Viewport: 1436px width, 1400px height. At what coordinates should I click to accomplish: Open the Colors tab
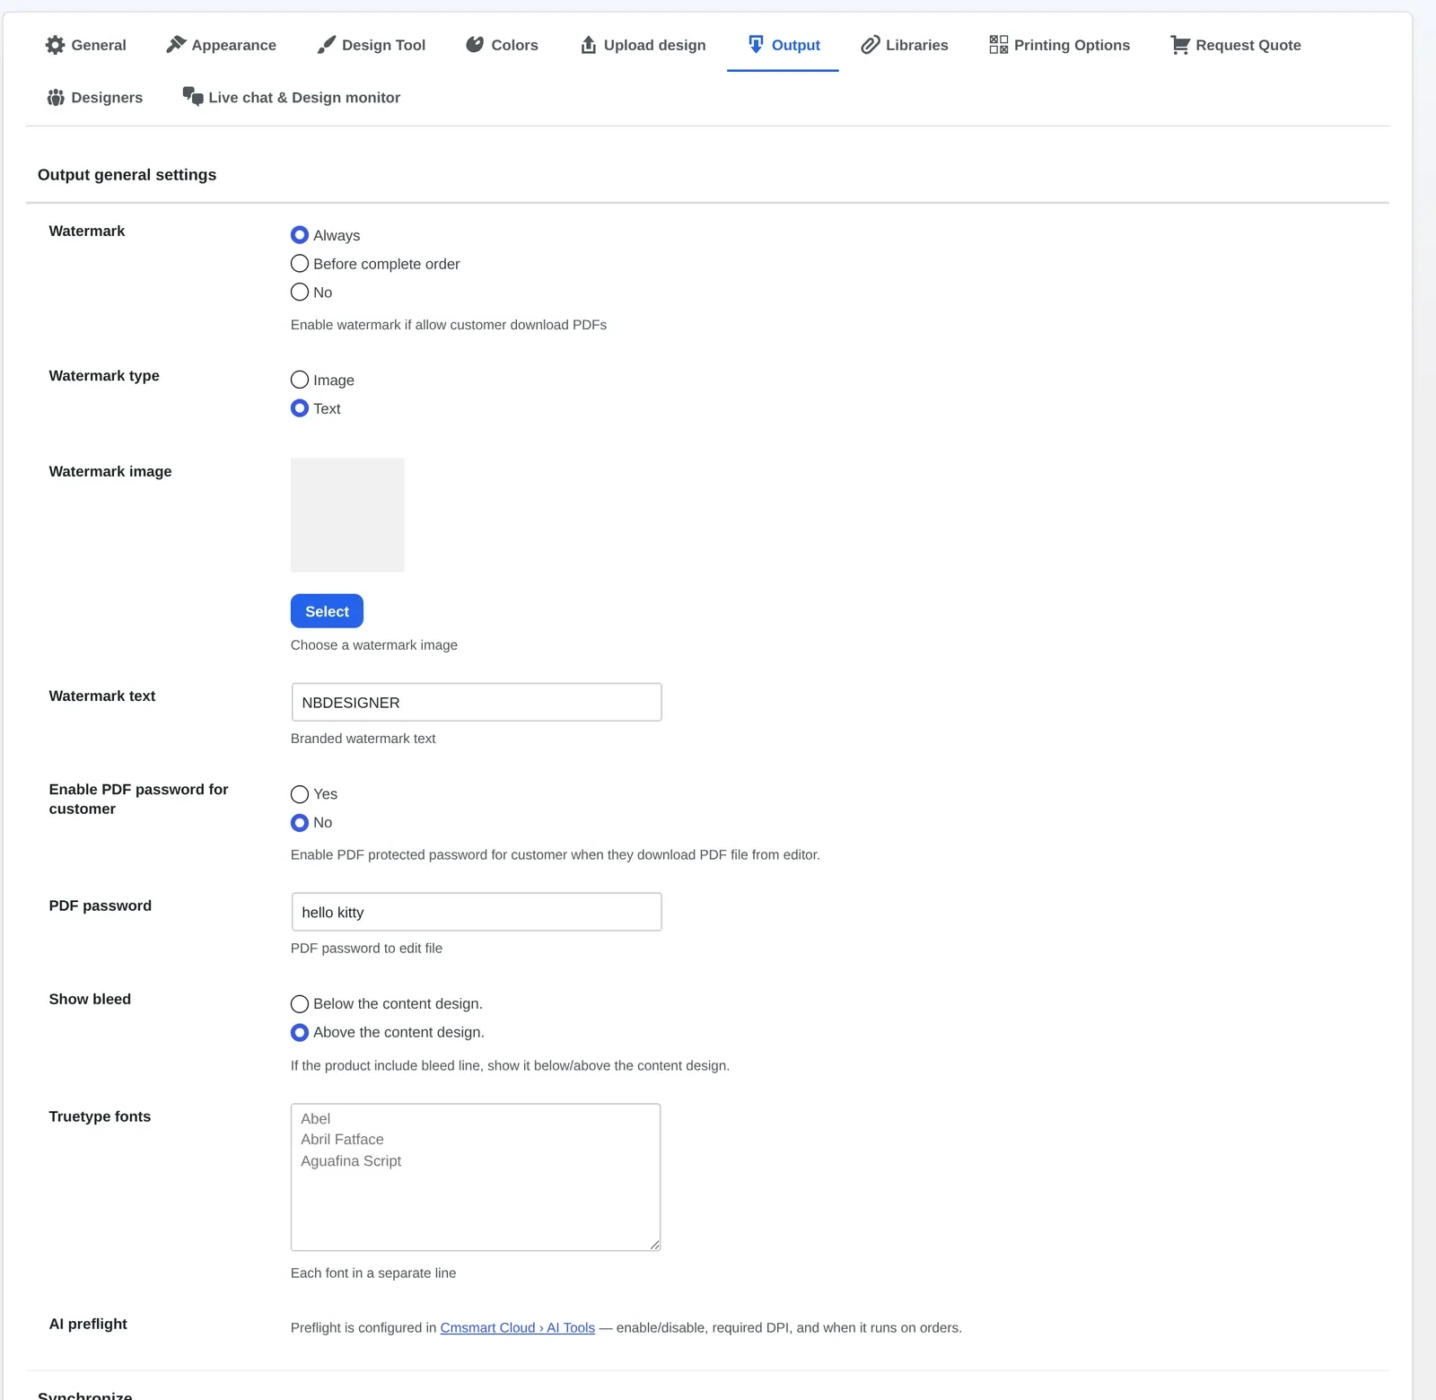[502, 45]
